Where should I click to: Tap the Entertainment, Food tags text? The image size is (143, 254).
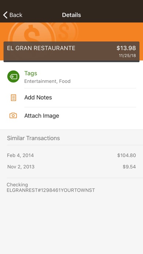[47, 81]
